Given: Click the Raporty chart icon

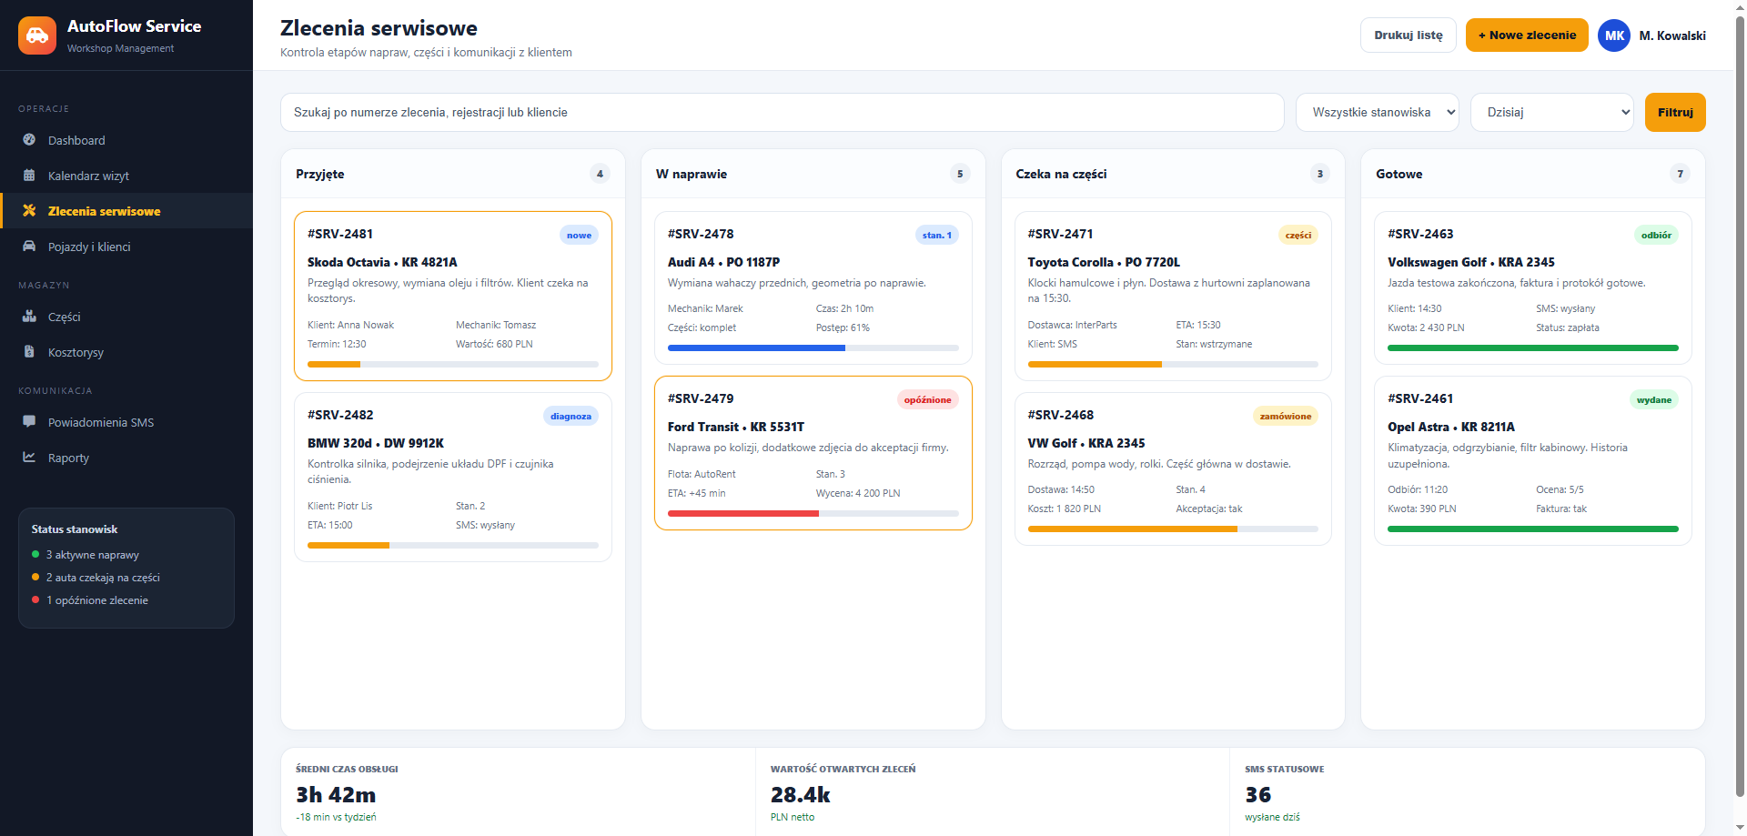Looking at the screenshot, I should pyautogui.click(x=29, y=458).
